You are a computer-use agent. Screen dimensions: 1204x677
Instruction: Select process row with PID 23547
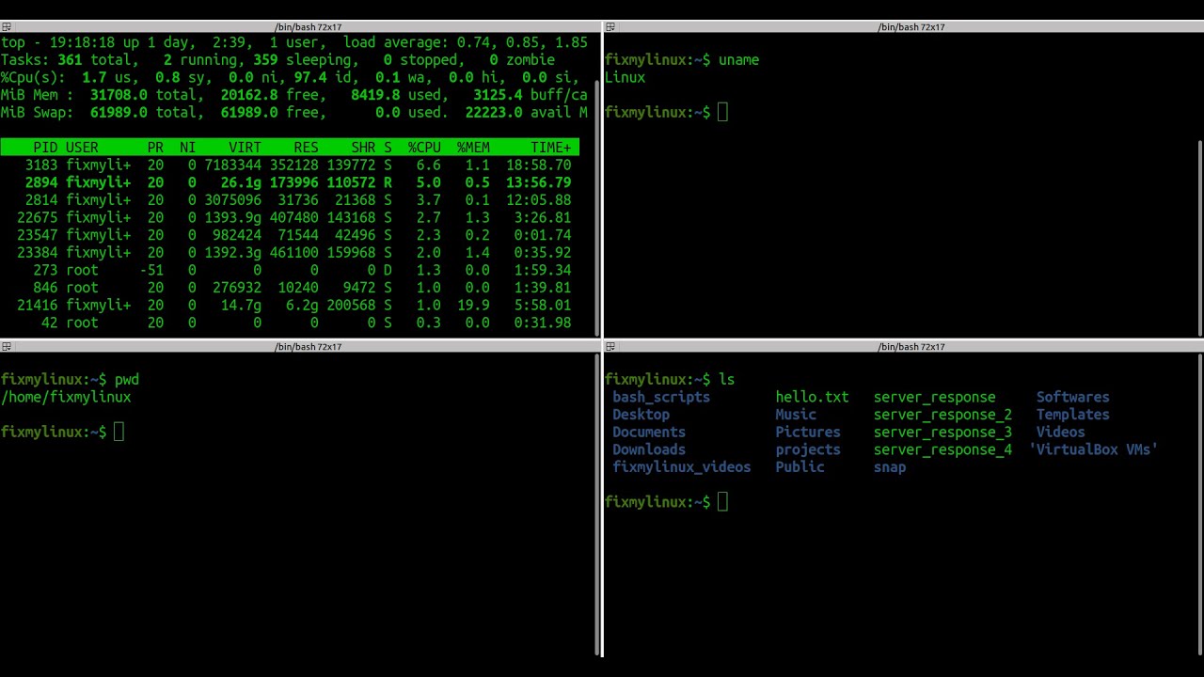[x=290, y=235]
